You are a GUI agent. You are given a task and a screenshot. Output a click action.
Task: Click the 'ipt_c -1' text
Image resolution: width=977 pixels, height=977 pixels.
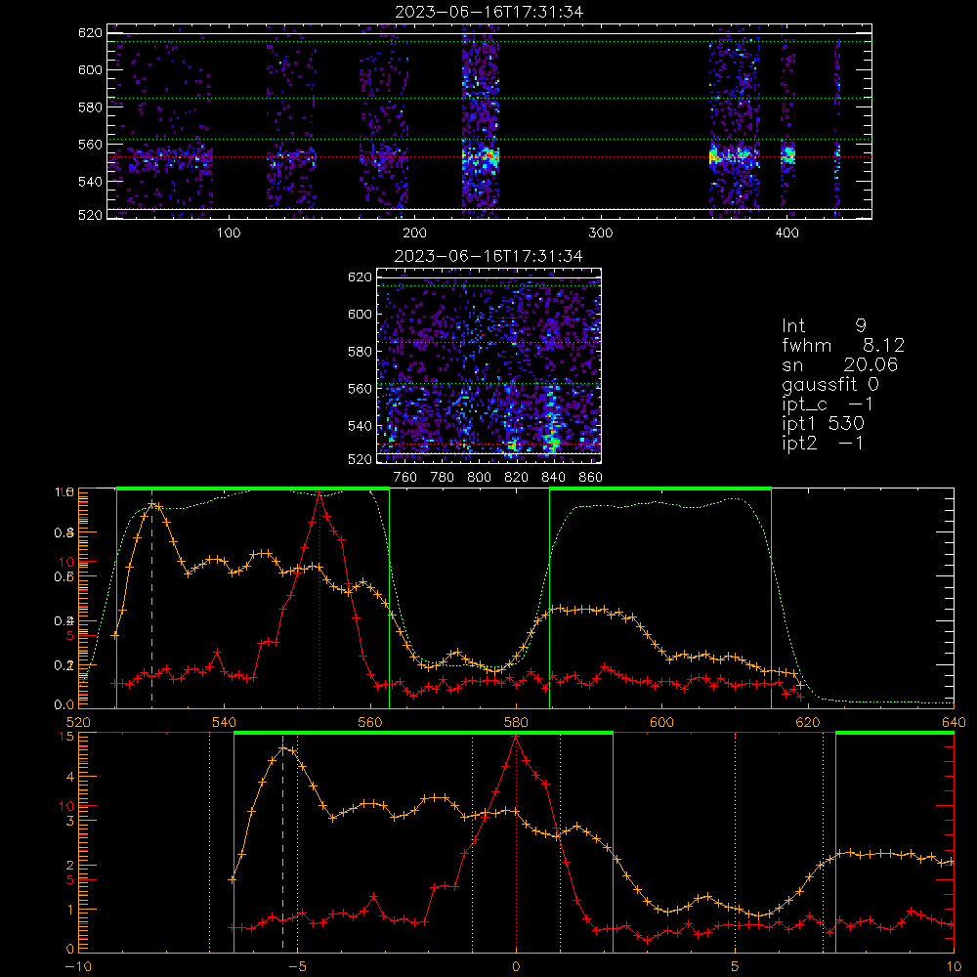[828, 404]
